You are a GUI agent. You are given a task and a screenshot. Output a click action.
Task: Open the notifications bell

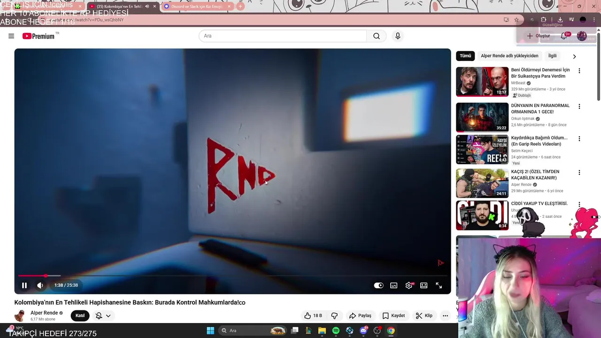click(x=564, y=36)
